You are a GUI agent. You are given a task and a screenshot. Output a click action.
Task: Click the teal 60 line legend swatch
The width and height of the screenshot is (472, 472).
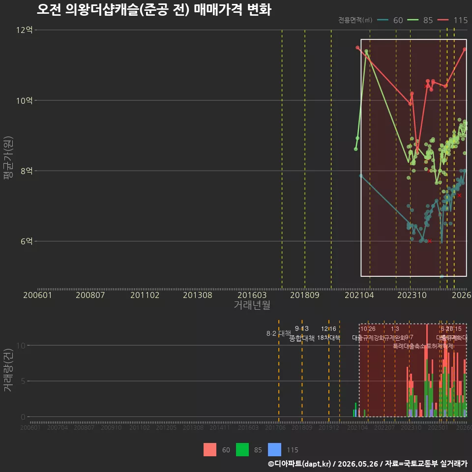click(x=383, y=20)
